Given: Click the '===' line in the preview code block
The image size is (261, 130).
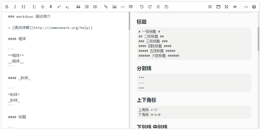Looking at the screenshot, I should tap(141, 88).
